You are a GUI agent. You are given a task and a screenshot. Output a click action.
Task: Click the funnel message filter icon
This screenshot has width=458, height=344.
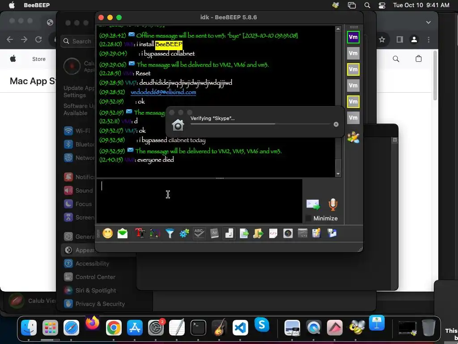click(170, 233)
